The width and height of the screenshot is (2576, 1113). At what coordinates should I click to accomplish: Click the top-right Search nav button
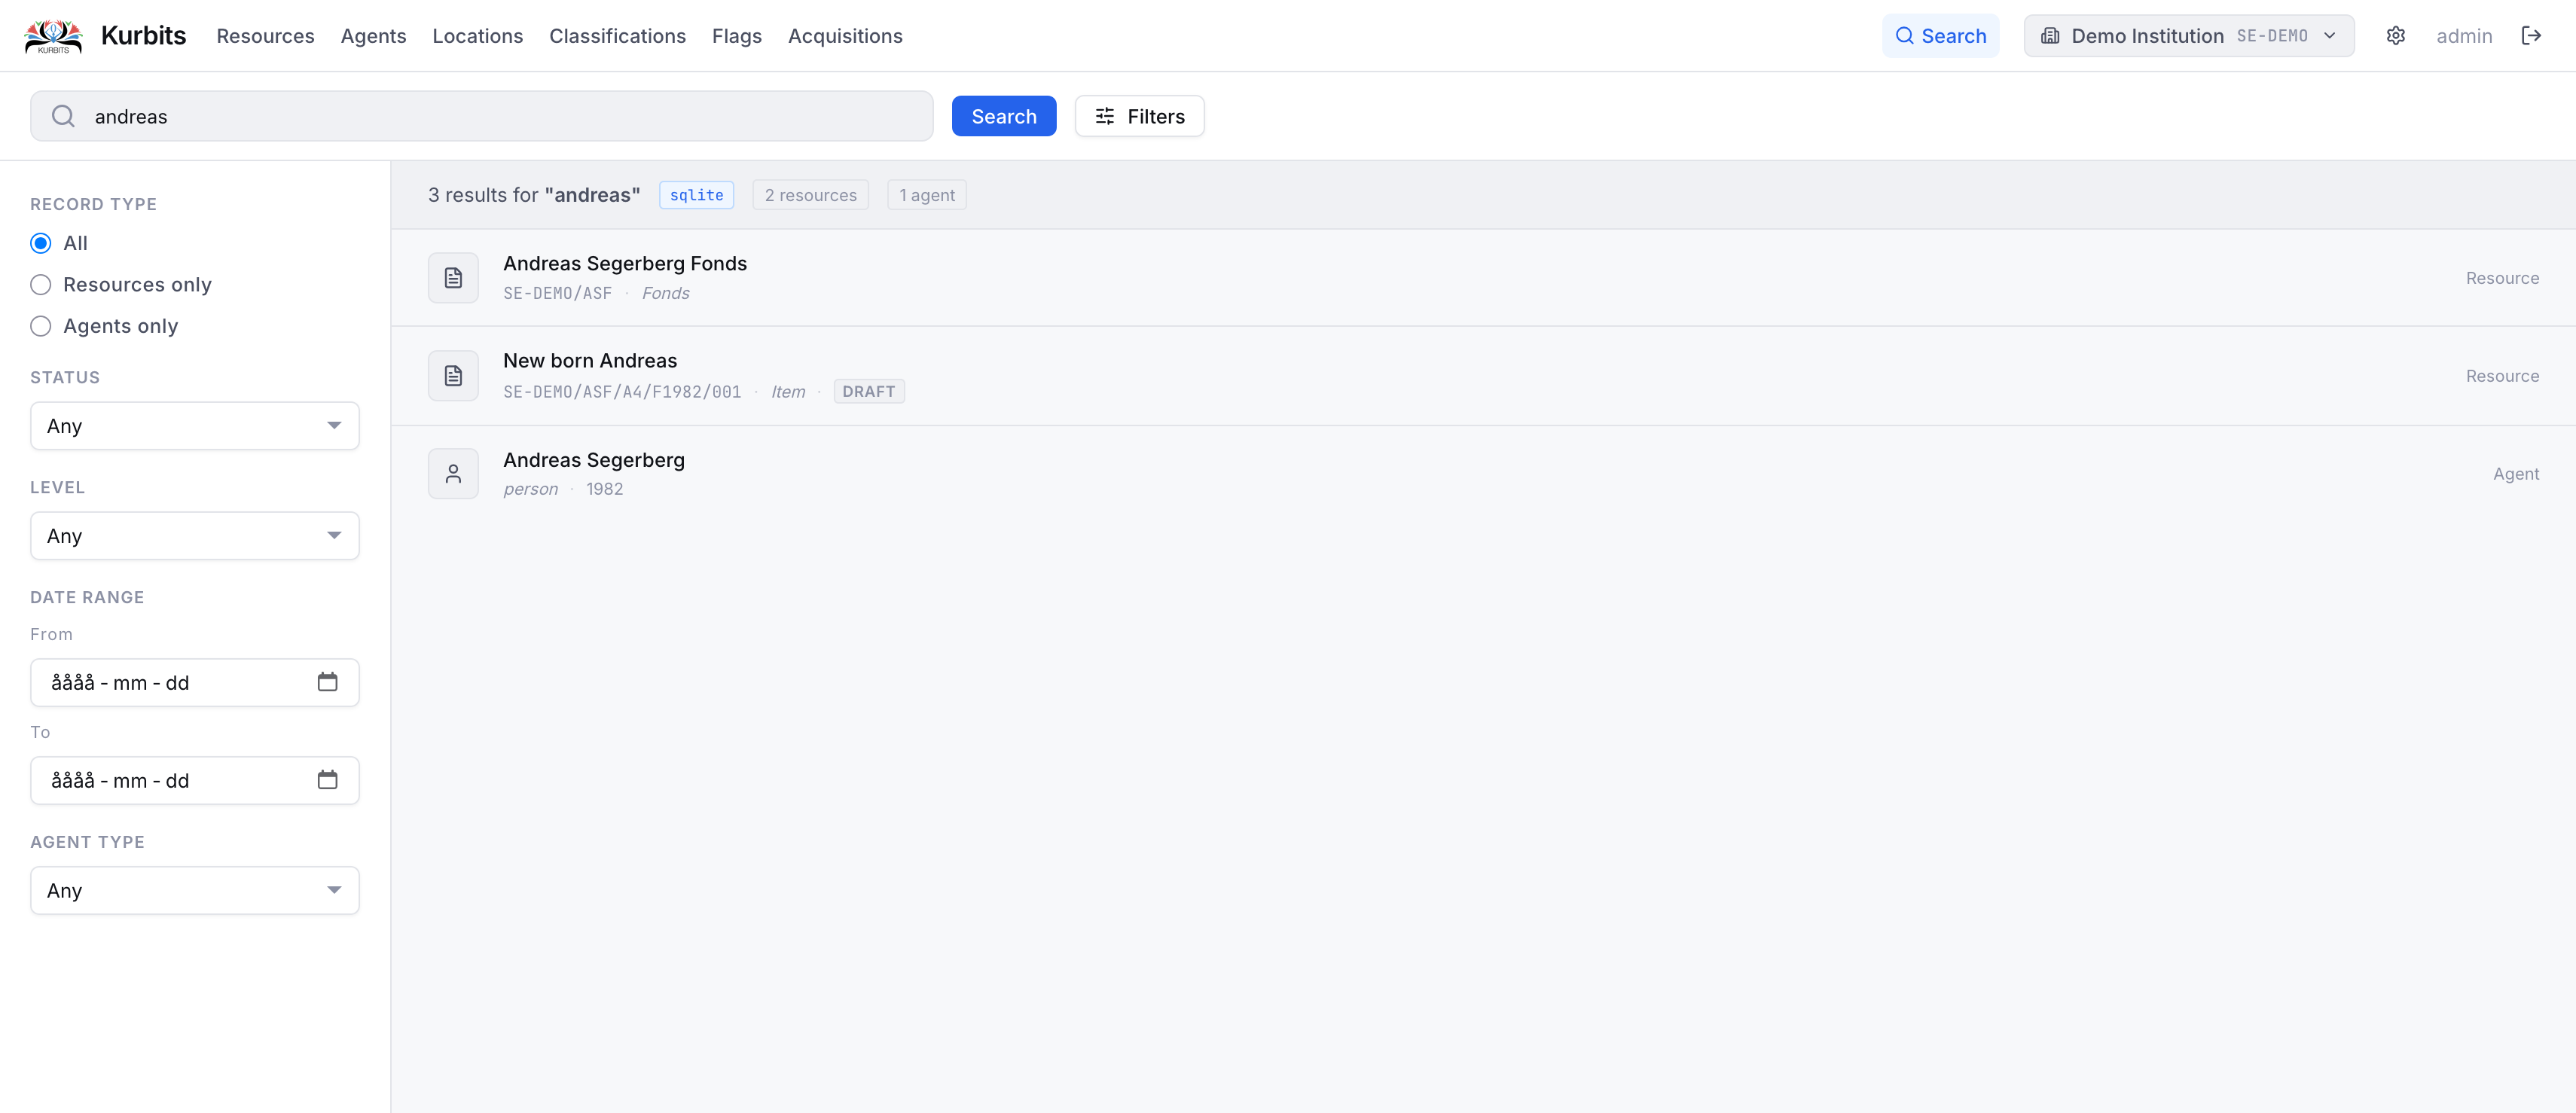1940,36
